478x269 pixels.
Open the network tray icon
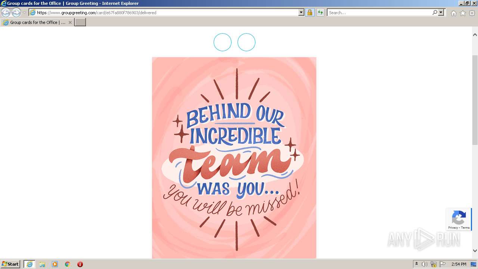point(434,264)
